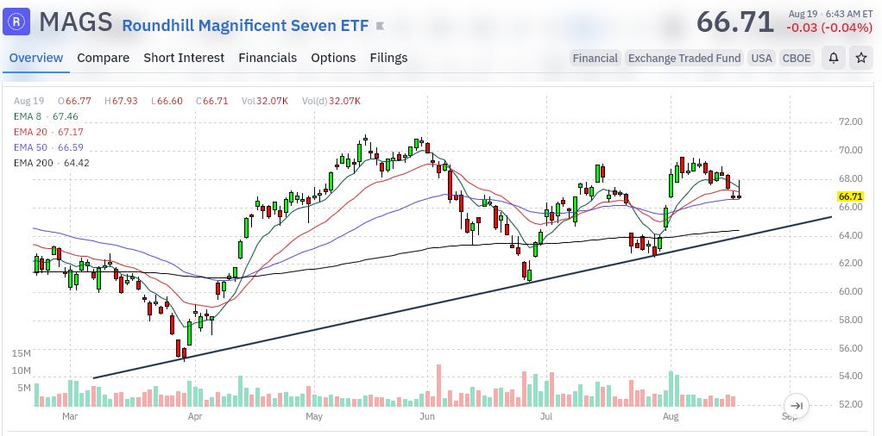Click the Aug 19 date in chart header
The image size is (882, 436).
[x=28, y=101]
